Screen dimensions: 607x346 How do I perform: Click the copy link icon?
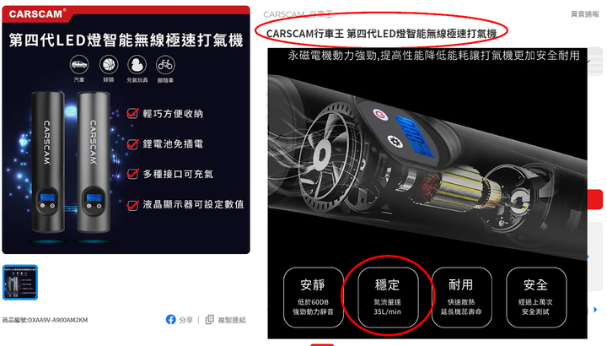pos(209,320)
